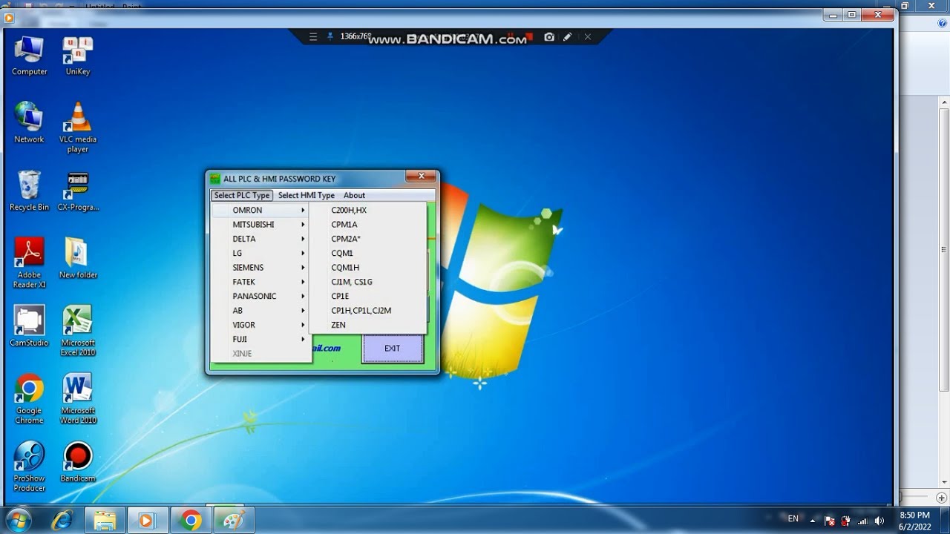The image size is (950, 534).
Task: Expand the FATEK submenu
Action: [x=261, y=282]
